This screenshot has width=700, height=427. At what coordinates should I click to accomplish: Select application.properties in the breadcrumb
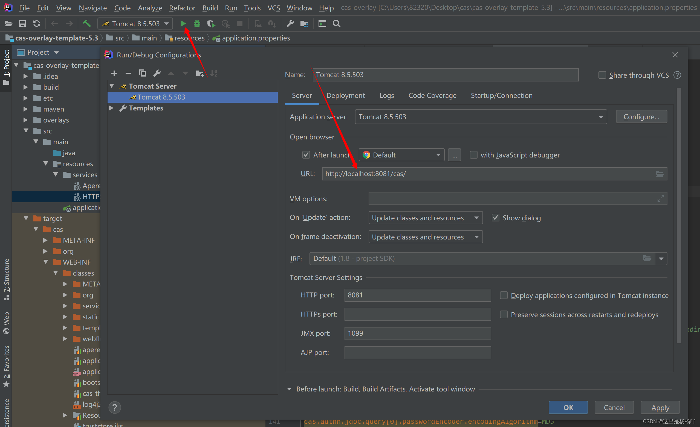click(x=252, y=38)
